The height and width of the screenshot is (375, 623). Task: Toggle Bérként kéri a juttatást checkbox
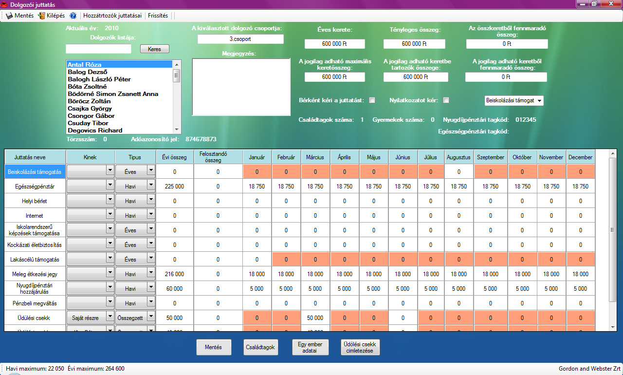pyautogui.click(x=372, y=100)
